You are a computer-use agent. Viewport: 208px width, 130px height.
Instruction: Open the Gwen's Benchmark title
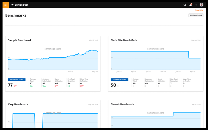click(122, 105)
